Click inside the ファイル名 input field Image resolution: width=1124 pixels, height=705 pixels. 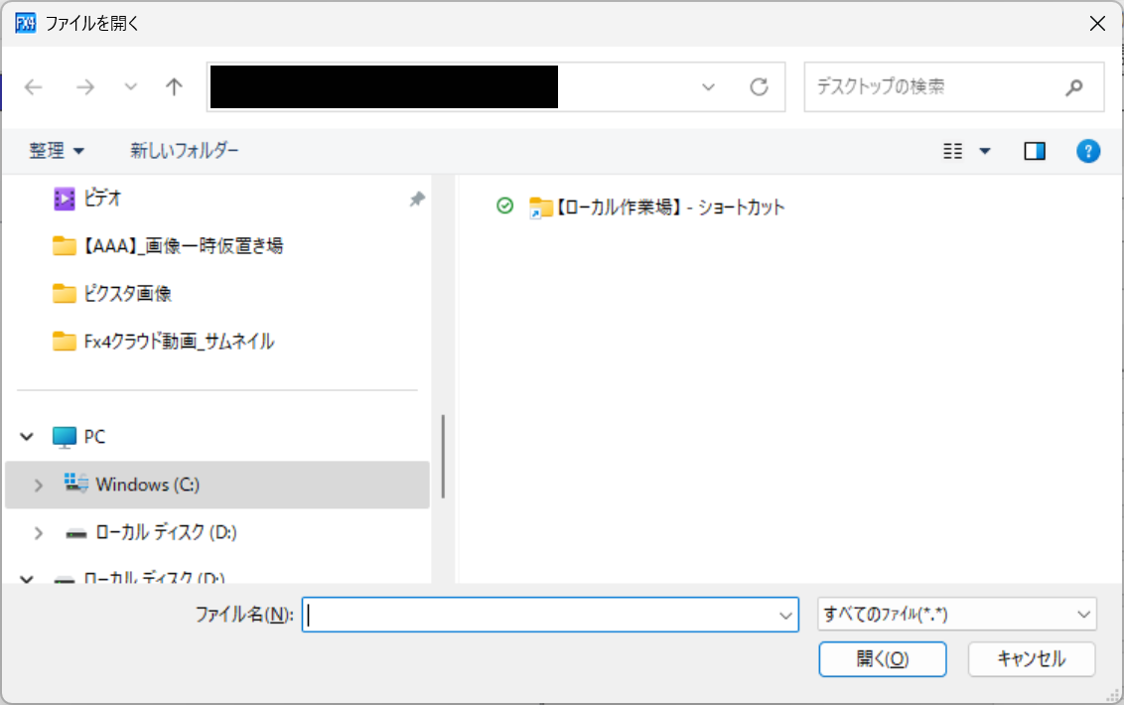click(x=546, y=615)
